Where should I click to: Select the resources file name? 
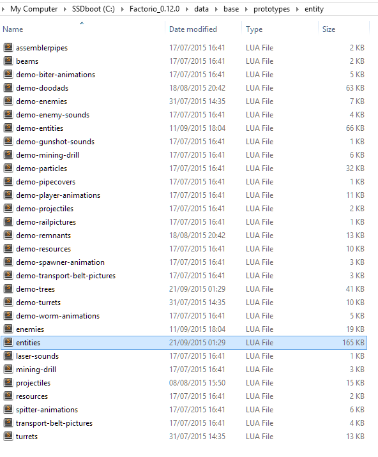point(32,396)
